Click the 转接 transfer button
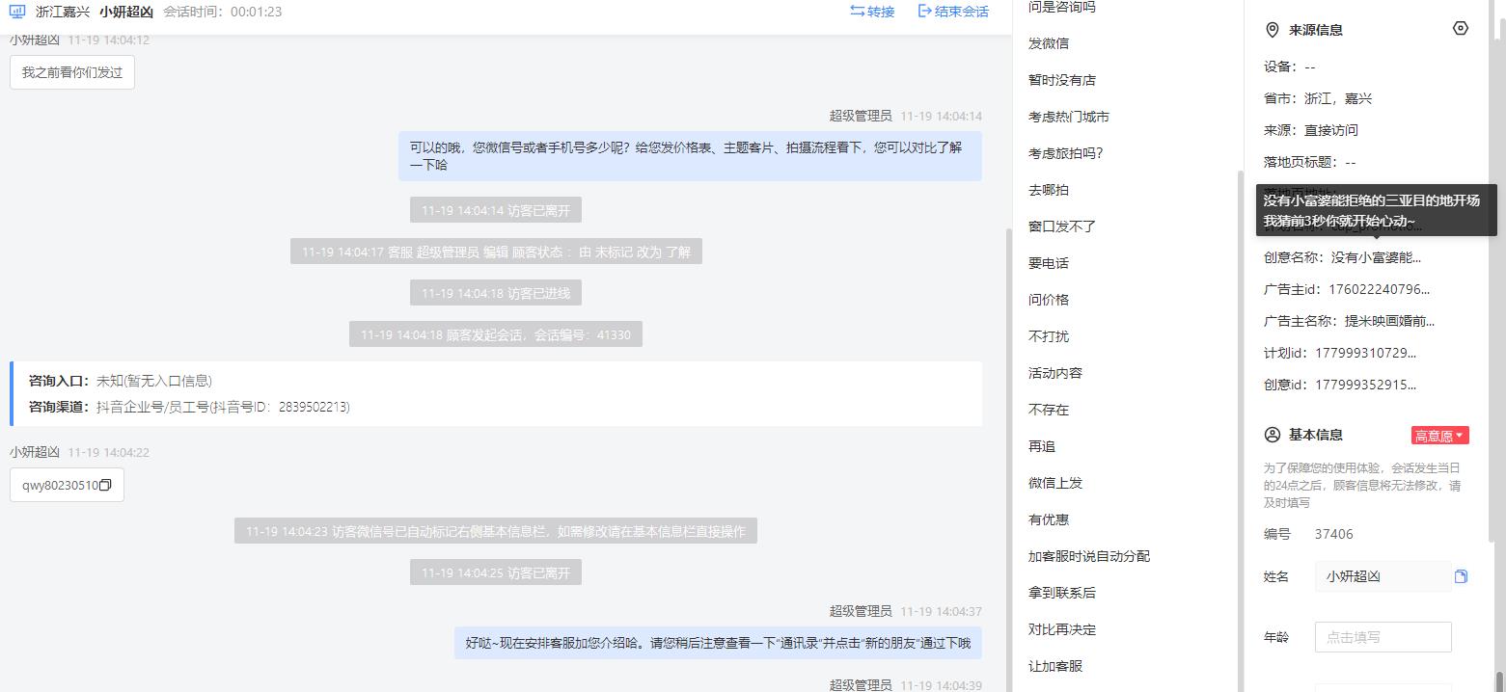 click(x=872, y=12)
